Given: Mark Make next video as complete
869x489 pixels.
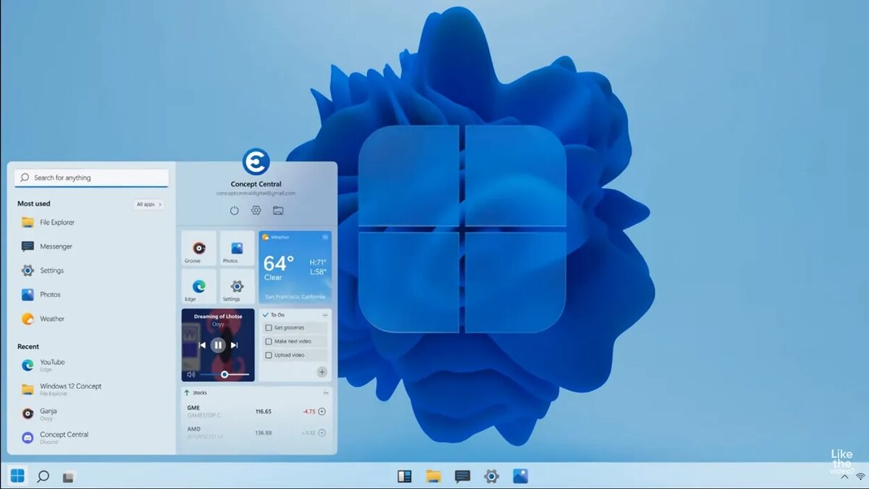Looking at the screenshot, I should click(269, 341).
